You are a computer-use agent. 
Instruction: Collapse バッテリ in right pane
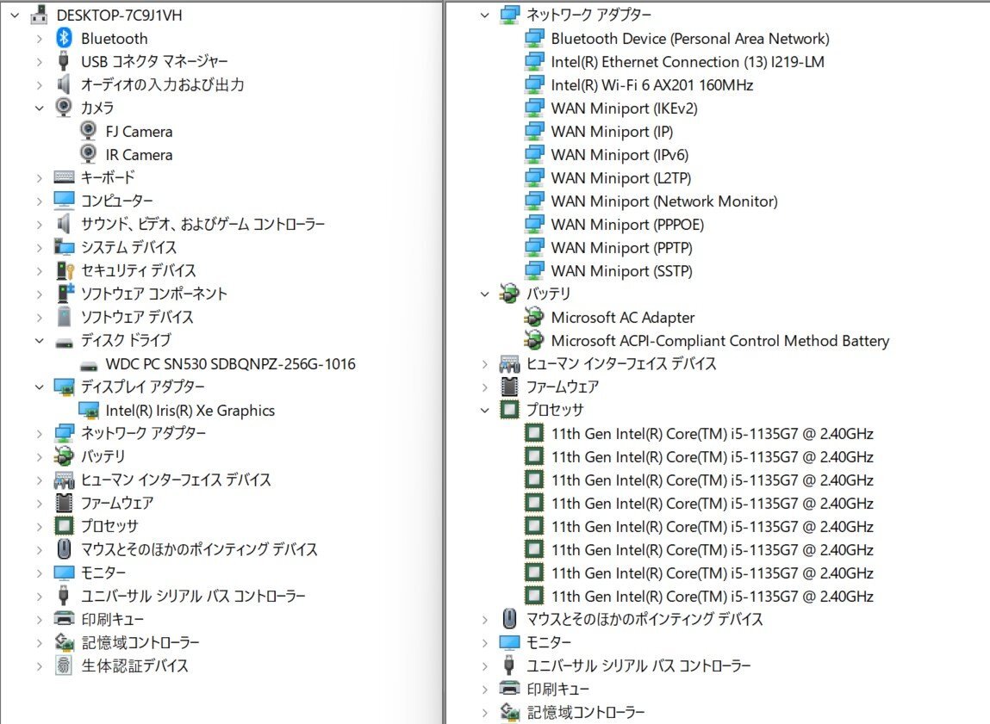(484, 294)
